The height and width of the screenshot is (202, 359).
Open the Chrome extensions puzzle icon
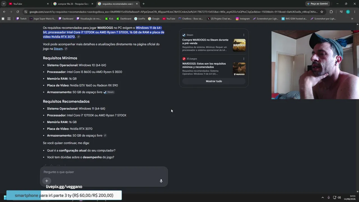[x=331, y=12]
